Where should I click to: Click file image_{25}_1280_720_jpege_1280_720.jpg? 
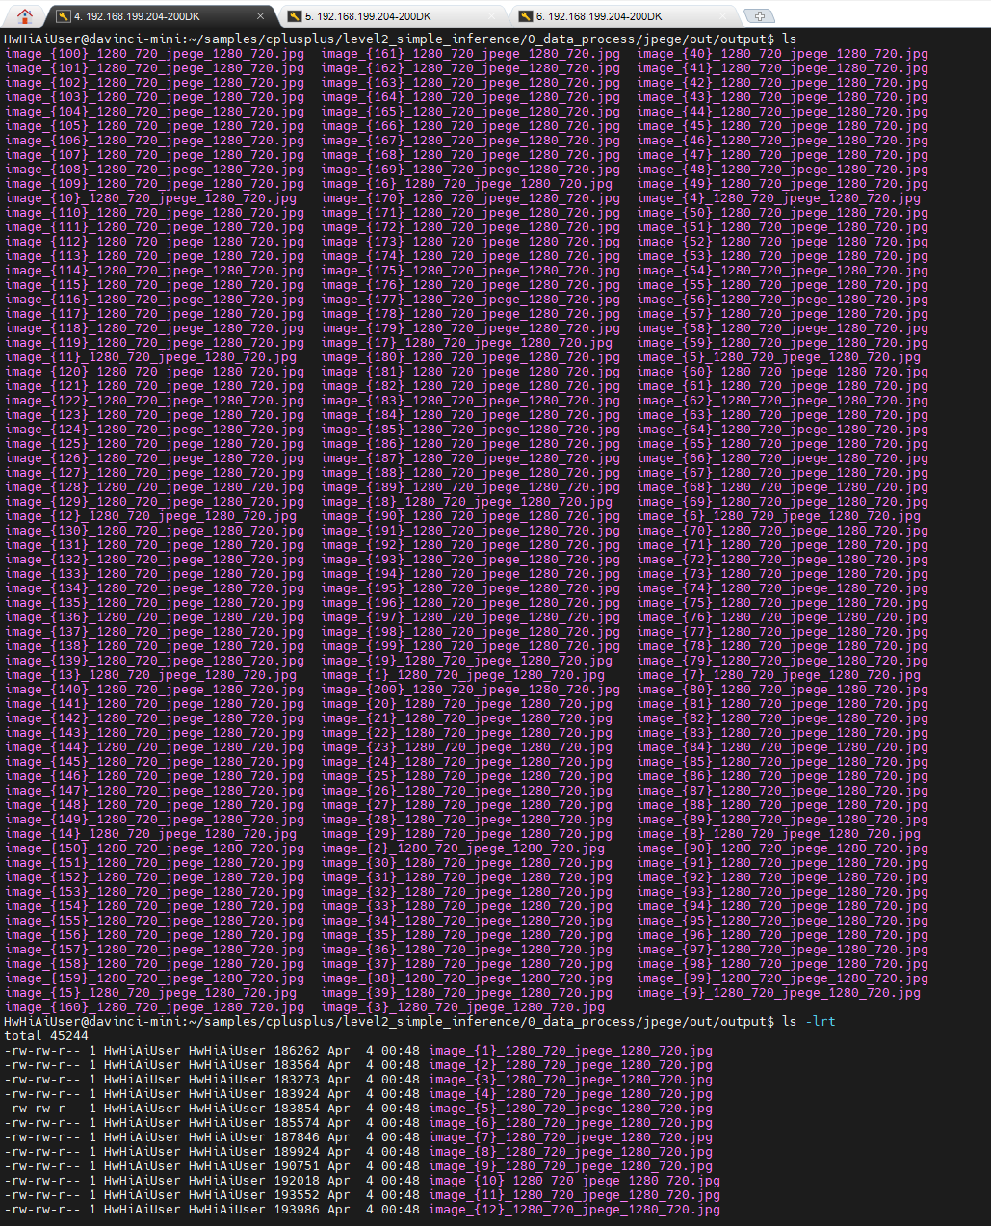tap(467, 776)
